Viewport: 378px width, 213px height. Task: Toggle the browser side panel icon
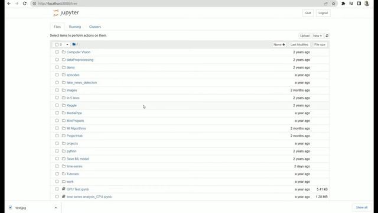coord(359,4)
